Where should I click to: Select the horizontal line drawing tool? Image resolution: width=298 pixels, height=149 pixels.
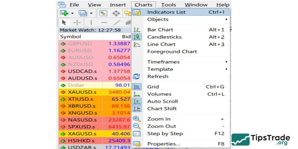pos(104,22)
